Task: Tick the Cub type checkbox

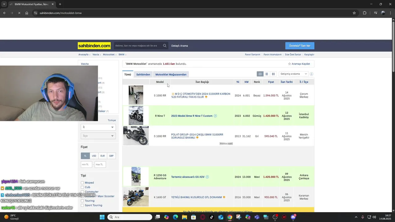Action: coord(82,187)
